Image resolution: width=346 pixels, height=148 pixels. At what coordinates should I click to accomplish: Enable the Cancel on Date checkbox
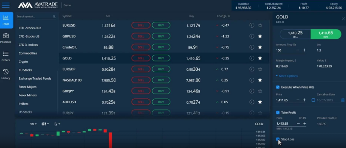(313, 100)
